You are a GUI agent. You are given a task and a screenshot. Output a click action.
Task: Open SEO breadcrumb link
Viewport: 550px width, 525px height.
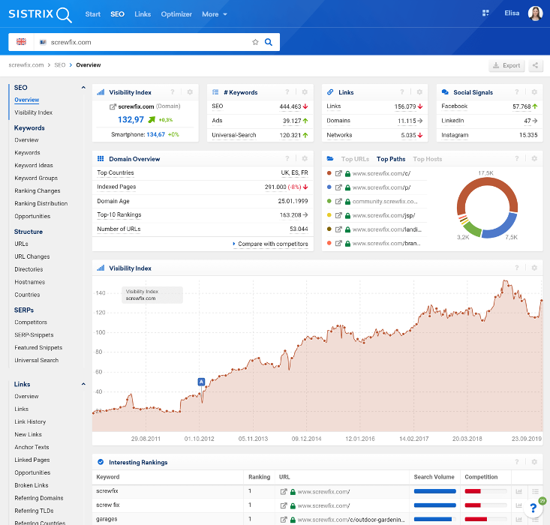(x=59, y=65)
